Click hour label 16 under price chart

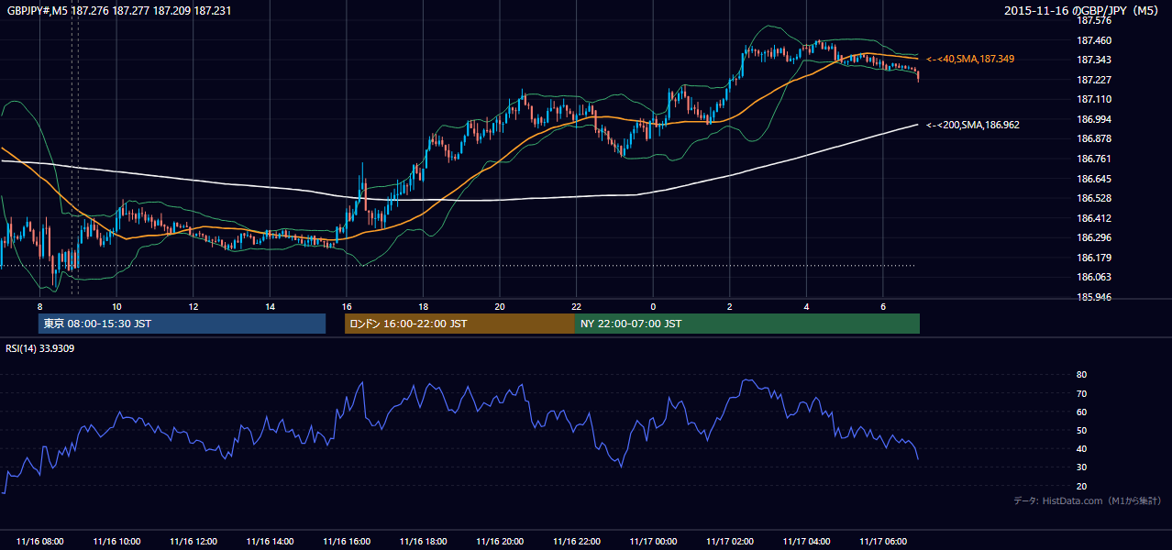[347, 306]
